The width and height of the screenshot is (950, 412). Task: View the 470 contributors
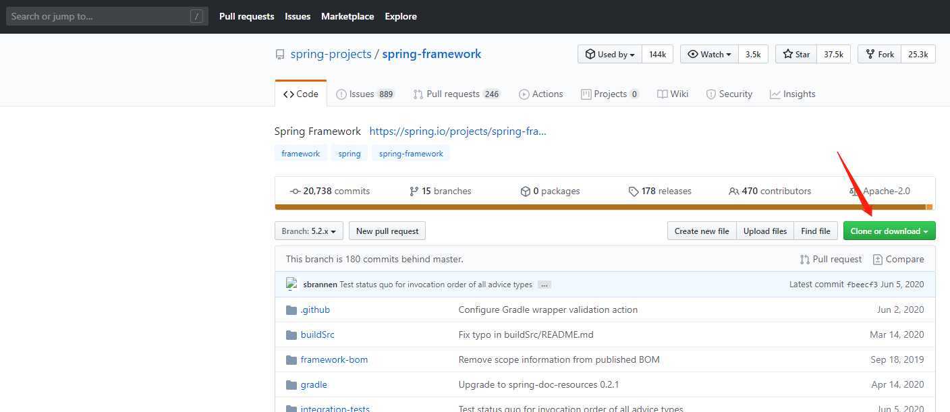[x=770, y=192]
